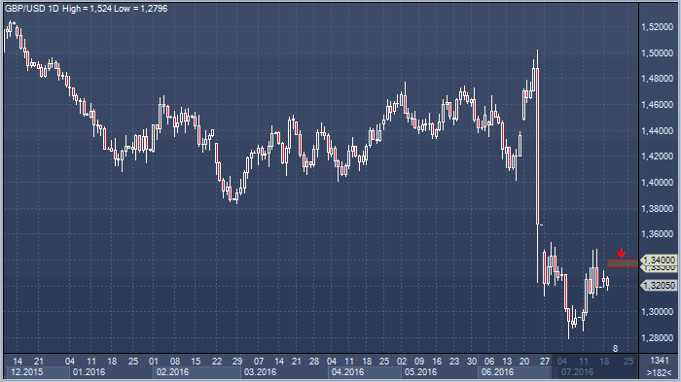
Task: Click the 1,50000 price axis label
Action: (x=657, y=52)
